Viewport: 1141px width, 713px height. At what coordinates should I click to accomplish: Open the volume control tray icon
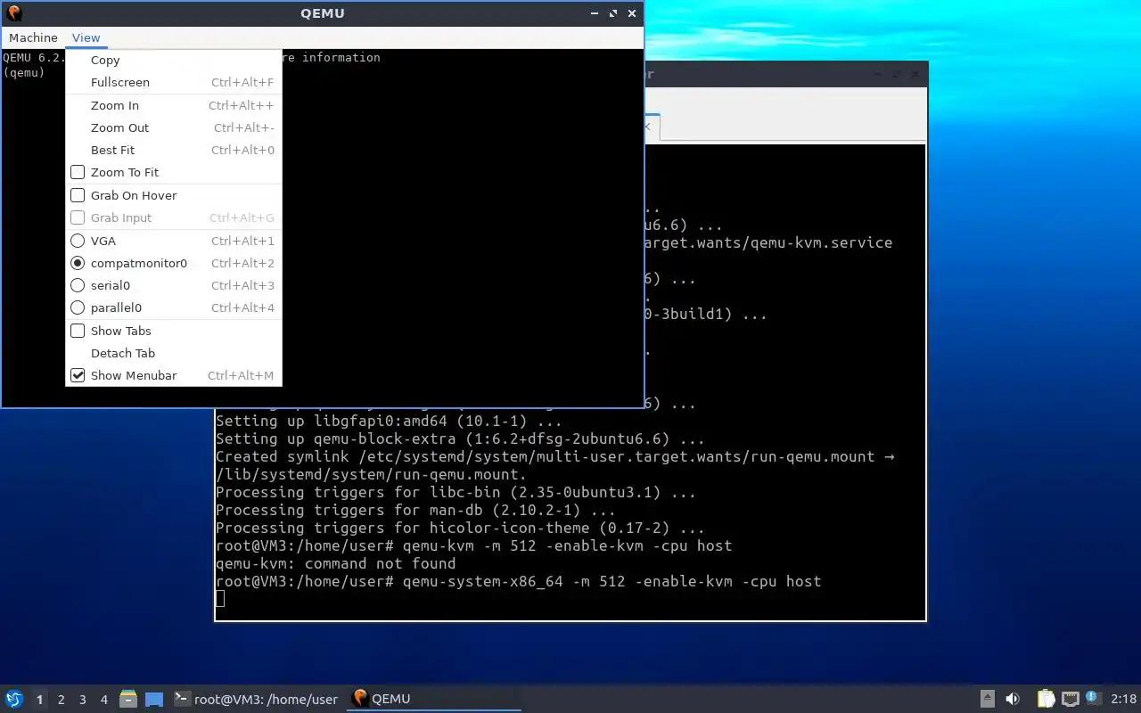[x=1013, y=699]
